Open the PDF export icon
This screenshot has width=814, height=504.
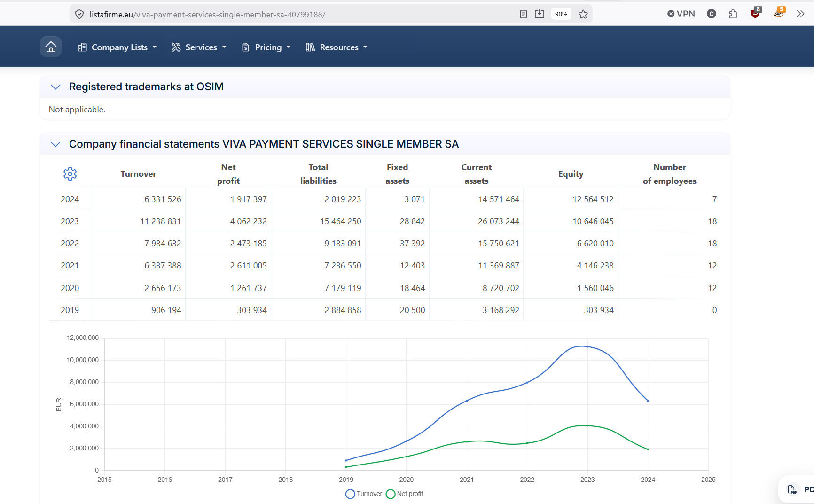point(792,489)
